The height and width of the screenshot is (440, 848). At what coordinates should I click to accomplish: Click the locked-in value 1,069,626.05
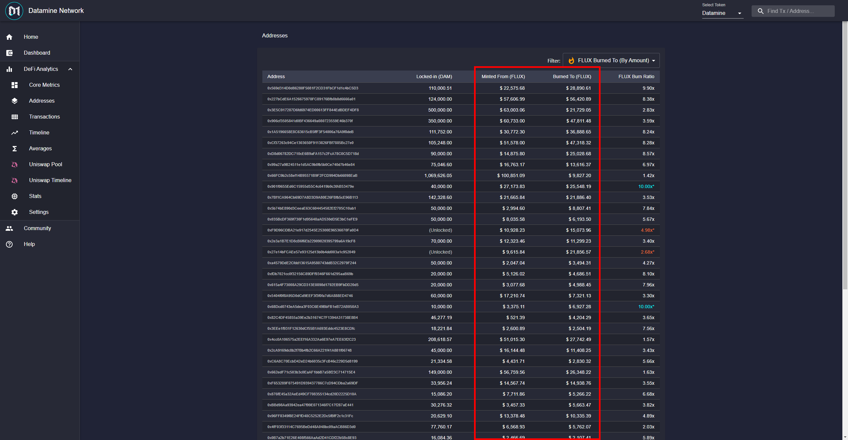[438, 175]
